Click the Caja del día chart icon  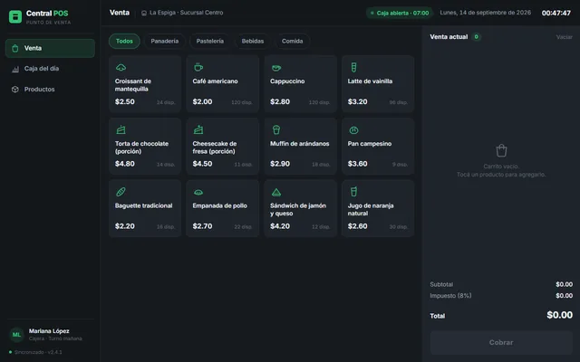pyautogui.click(x=15, y=69)
